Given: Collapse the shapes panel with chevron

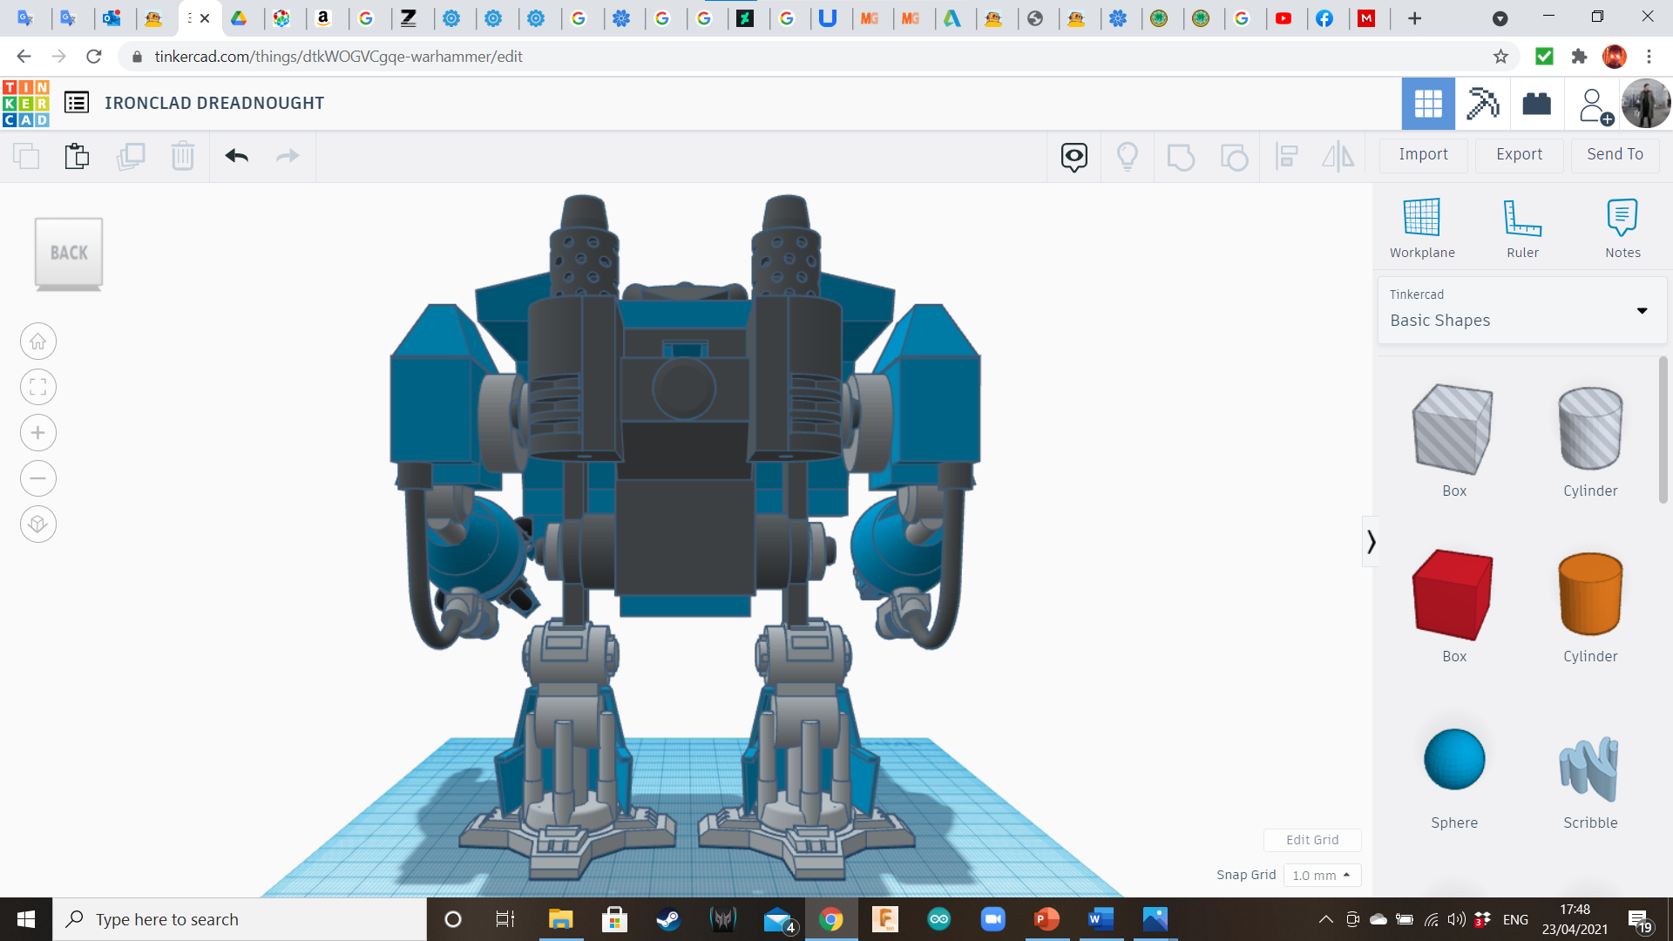Looking at the screenshot, I should pos(1371,542).
